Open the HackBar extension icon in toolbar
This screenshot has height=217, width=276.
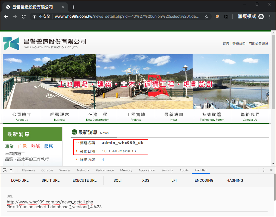tap(226, 17)
